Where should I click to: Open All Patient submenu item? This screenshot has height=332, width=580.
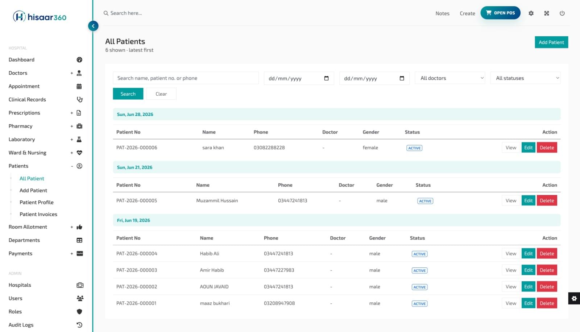32,179
